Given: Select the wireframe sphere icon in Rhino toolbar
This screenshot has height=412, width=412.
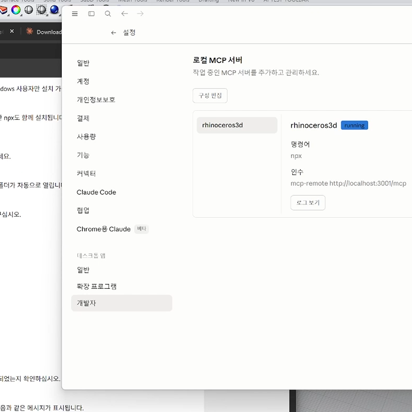Looking at the screenshot, I should click(42, 10).
